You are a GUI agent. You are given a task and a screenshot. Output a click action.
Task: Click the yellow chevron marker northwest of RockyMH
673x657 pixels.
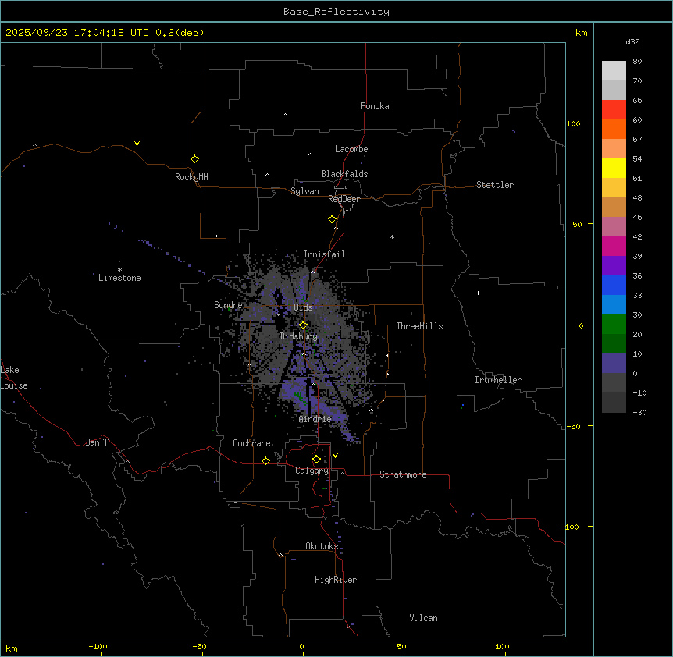point(137,144)
